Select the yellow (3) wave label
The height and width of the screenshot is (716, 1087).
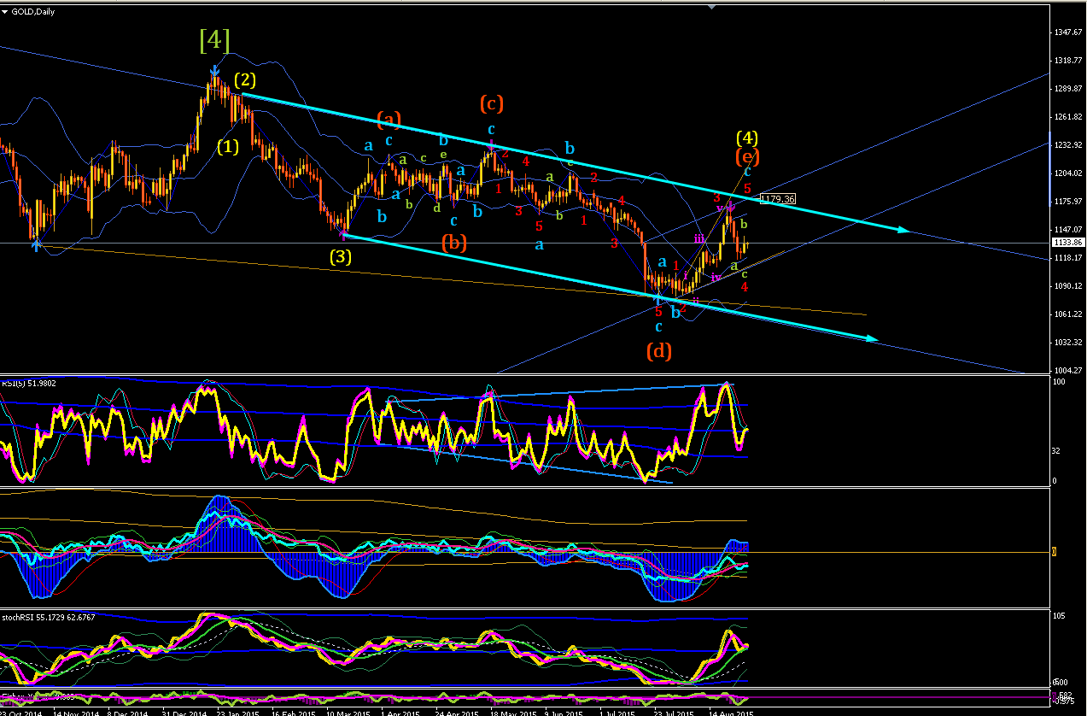(342, 255)
